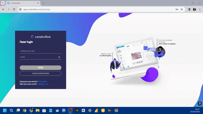The height and width of the screenshot is (114, 203).
Task: Open saved passwords key icon
Action: pos(177,9)
